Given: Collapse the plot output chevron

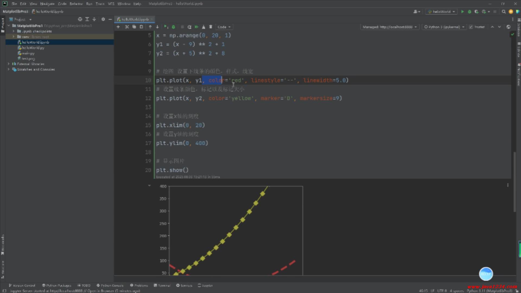Looking at the screenshot, I should (x=149, y=186).
